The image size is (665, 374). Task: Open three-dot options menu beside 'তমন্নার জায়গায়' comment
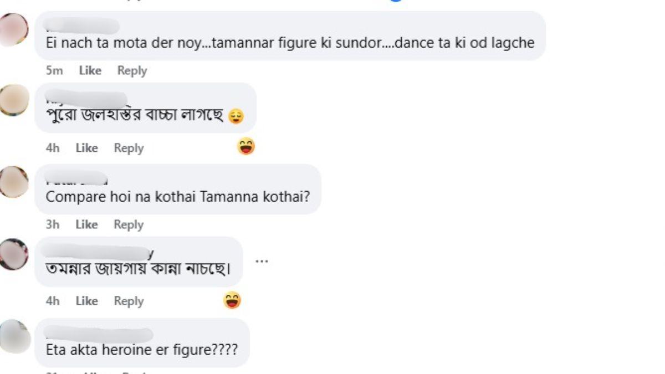click(x=262, y=260)
